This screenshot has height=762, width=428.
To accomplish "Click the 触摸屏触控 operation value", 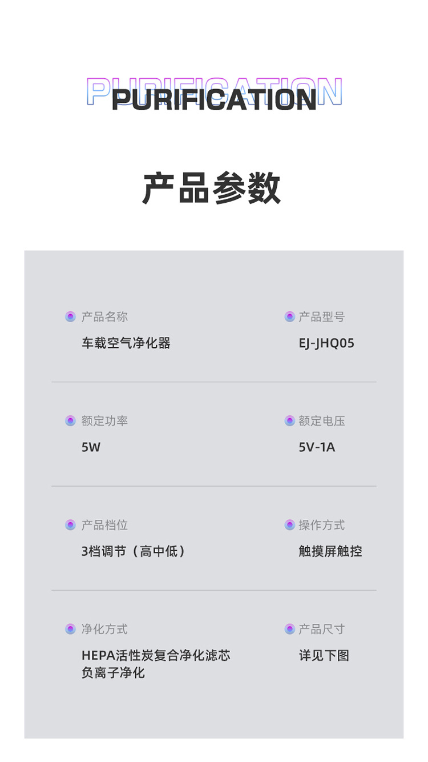I will 330,551.
